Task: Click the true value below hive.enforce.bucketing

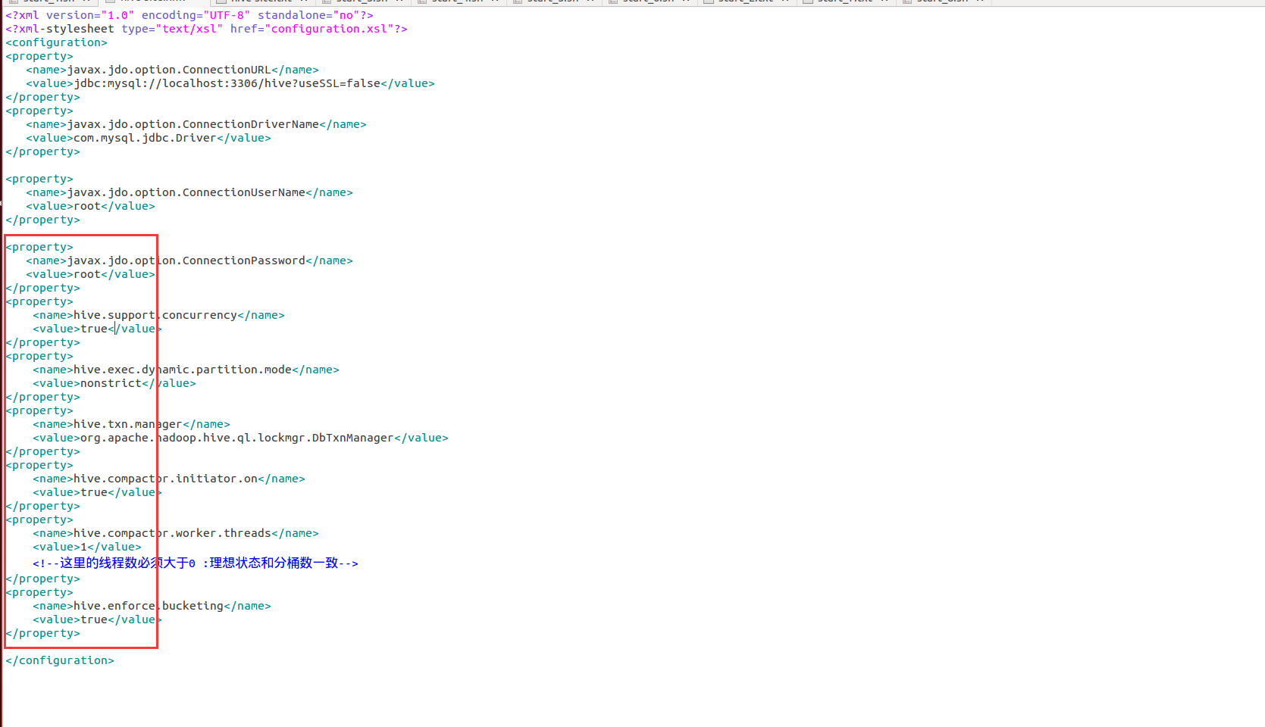Action: point(97,619)
